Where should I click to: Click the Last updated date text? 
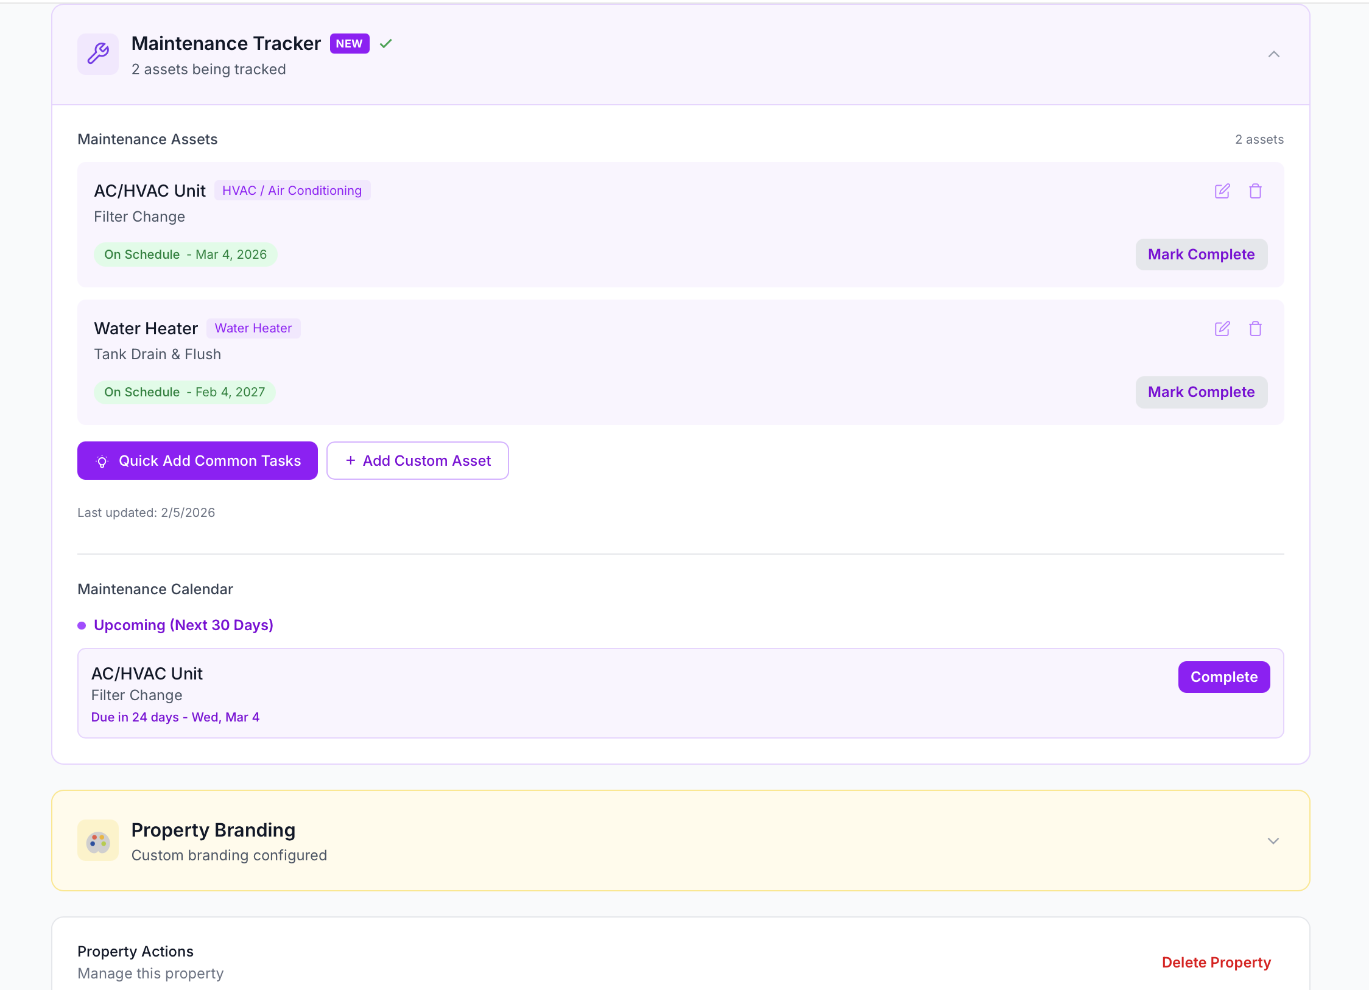[x=146, y=512]
